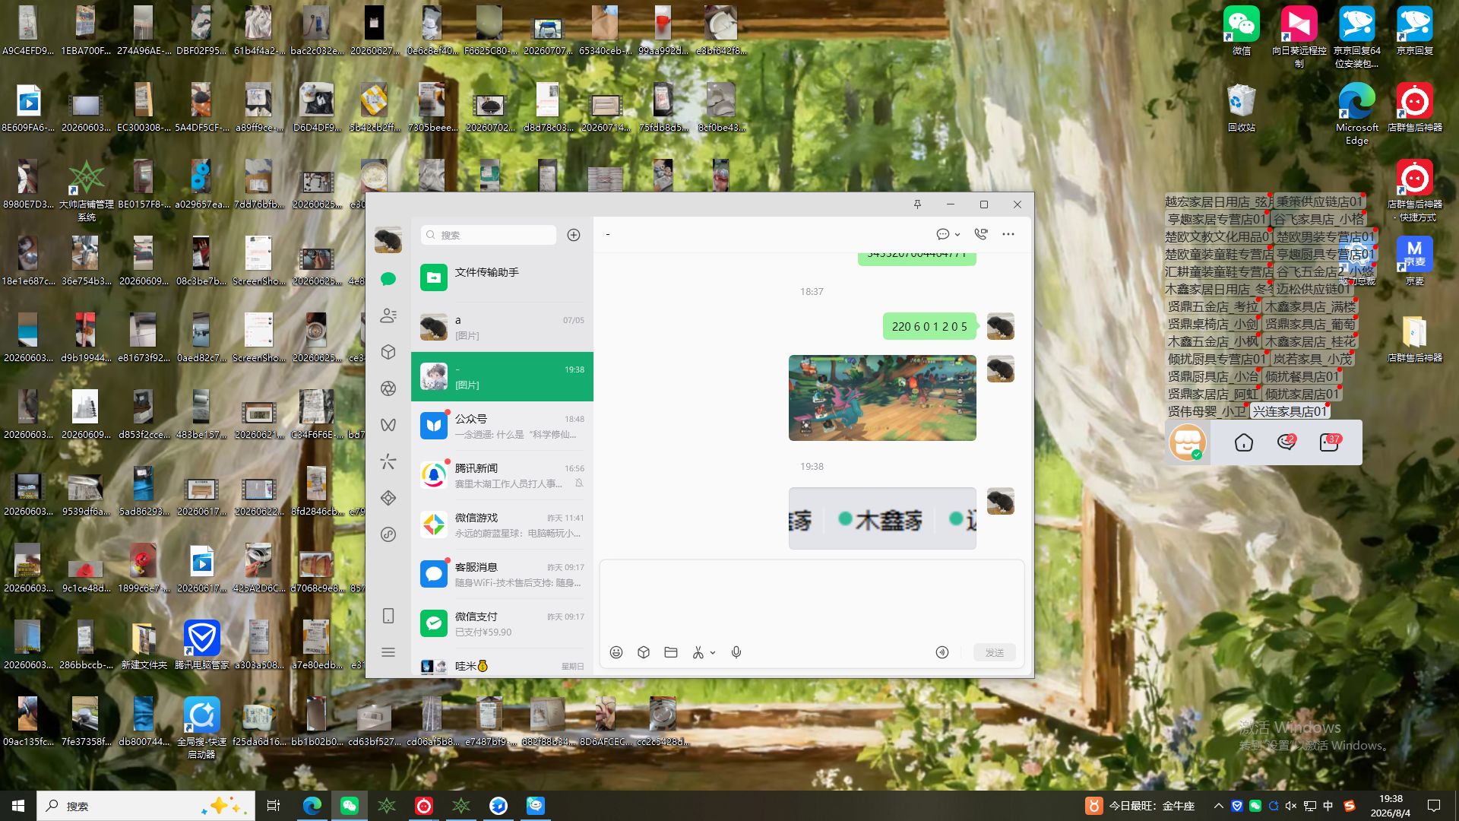The height and width of the screenshot is (821, 1459).
Task: Click your profile avatar in WeChat sidebar
Action: pyautogui.click(x=388, y=239)
